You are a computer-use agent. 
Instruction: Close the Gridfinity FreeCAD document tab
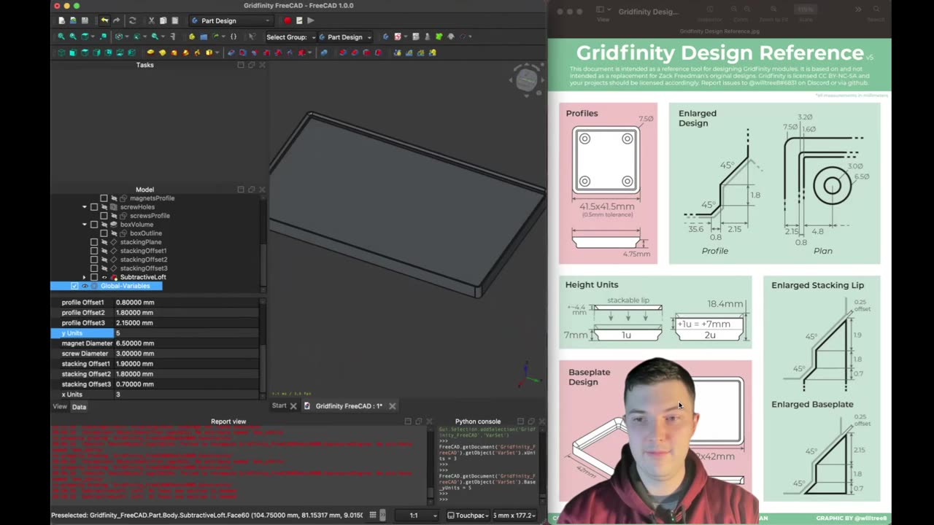(x=392, y=406)
